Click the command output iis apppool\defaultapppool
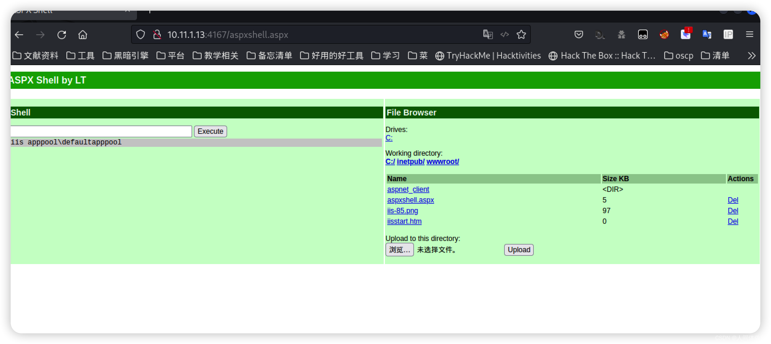The width and height of the screenshot is (771, 344). [66, 142]
